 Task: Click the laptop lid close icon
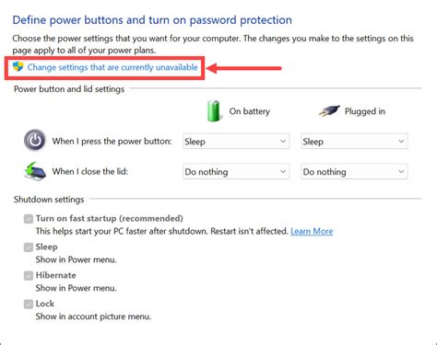click(x=35, y=171)
